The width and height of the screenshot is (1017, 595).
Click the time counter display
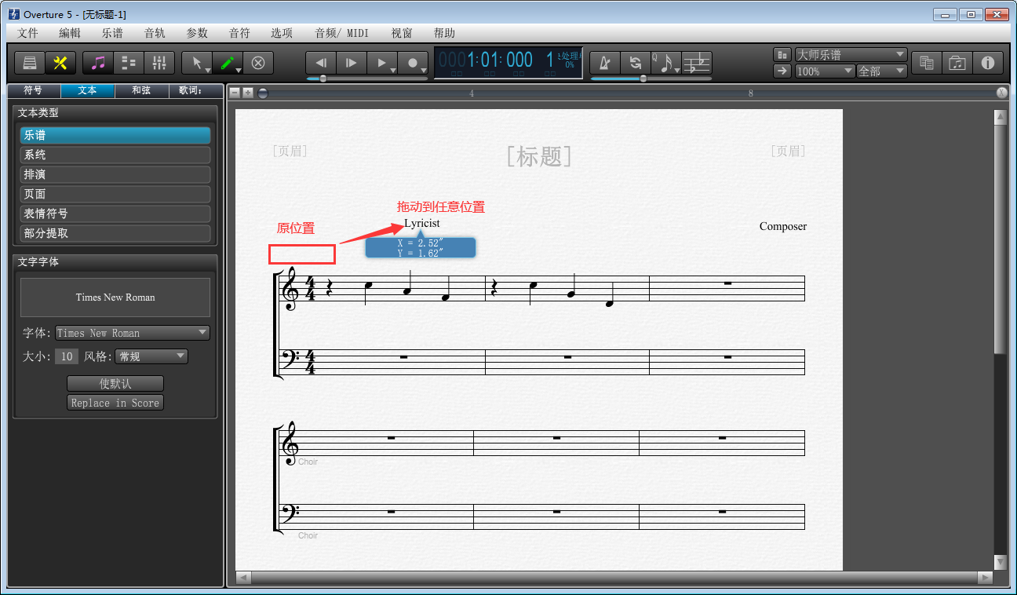508,62
